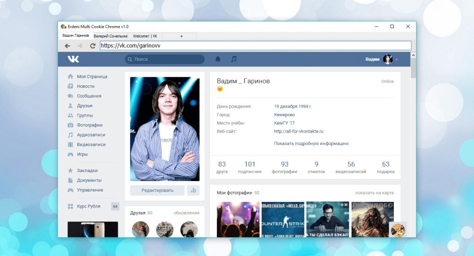Switch to the Welcome! | VK tab
This screenshot has height=256, width=474.
145,36
